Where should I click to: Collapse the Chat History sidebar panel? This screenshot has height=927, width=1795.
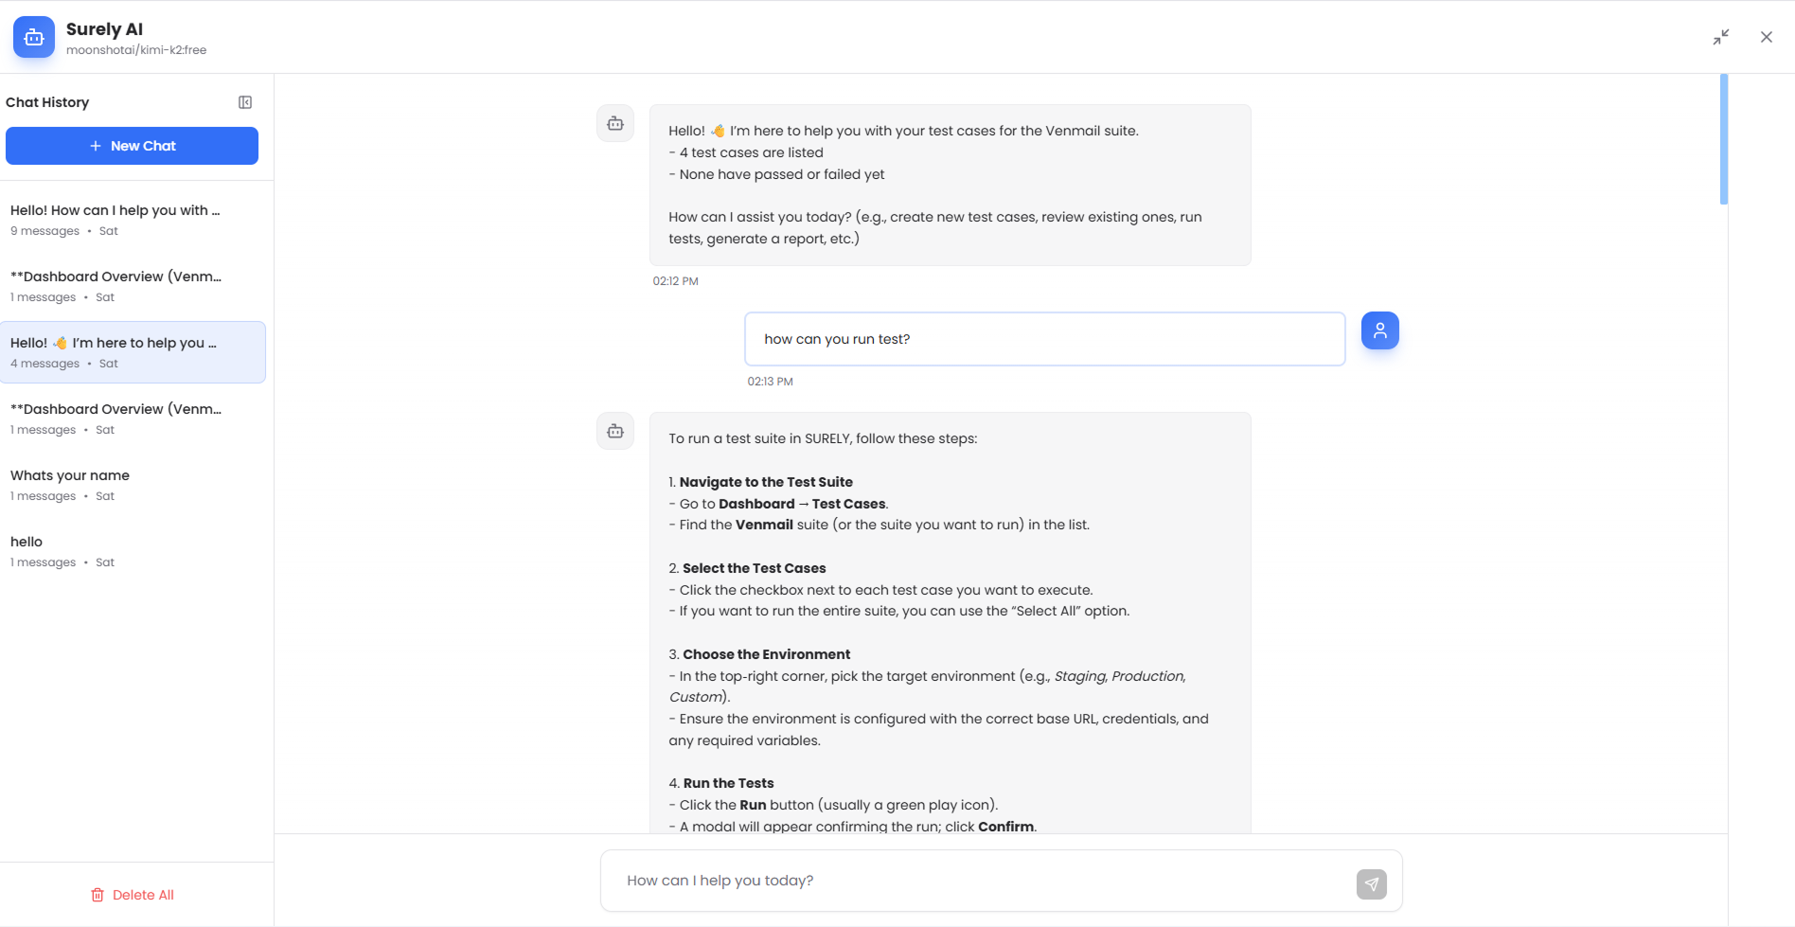(245, 101)
